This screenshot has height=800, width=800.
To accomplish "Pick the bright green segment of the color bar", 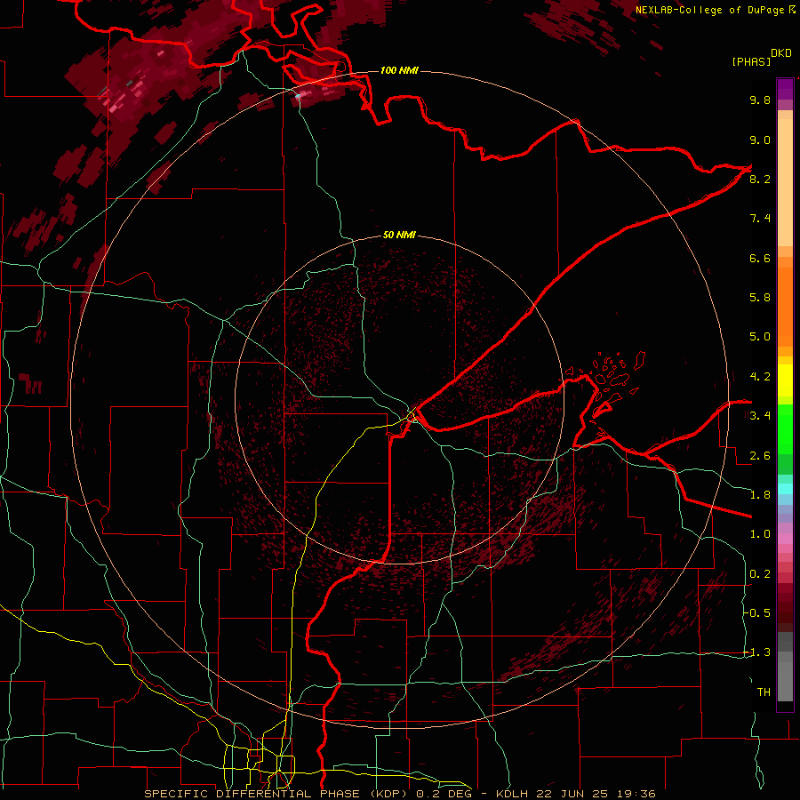I will (x=785, y=428).
